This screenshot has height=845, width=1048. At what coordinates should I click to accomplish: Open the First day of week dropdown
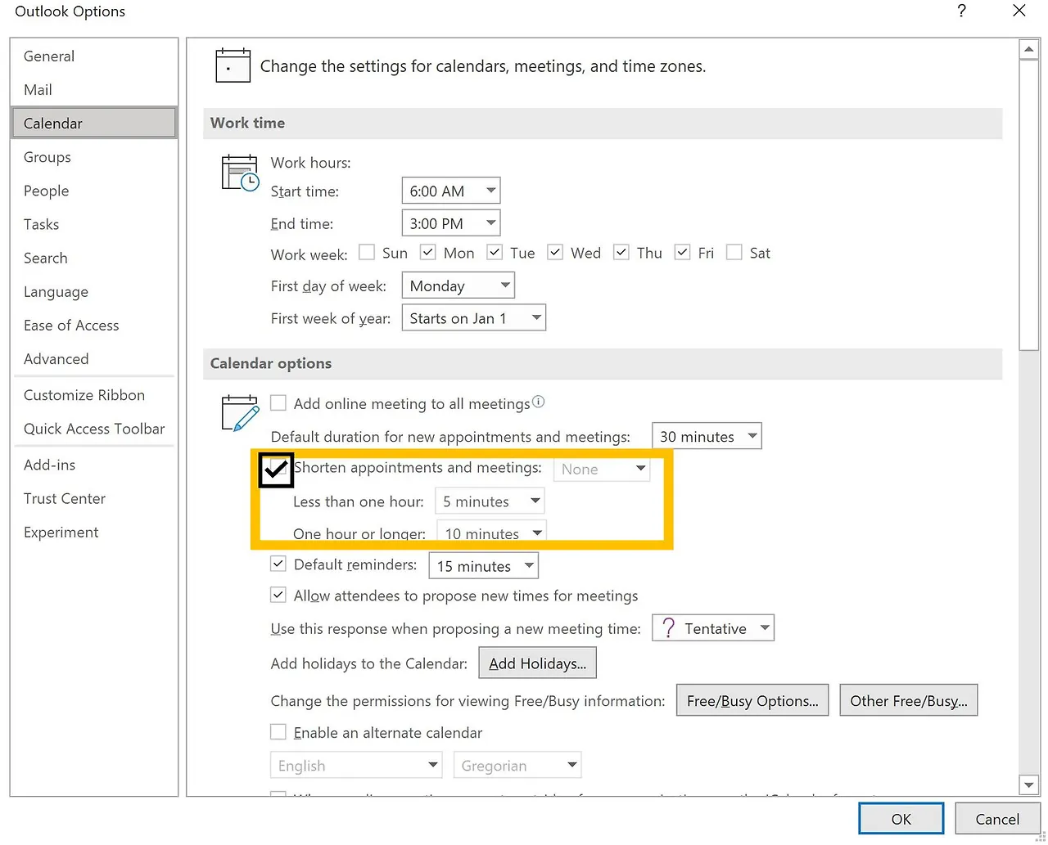coord(458,285)
